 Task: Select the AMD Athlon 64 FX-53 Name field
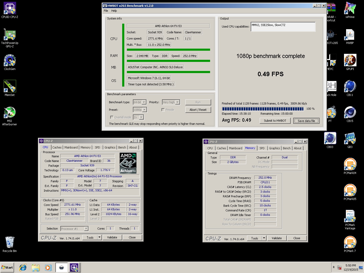(x=88, y=156)
